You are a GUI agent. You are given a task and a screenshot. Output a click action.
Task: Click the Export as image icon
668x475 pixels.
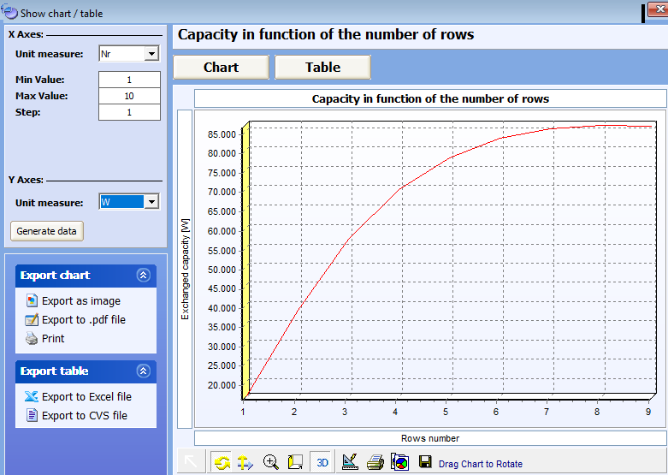pos(32,300)
